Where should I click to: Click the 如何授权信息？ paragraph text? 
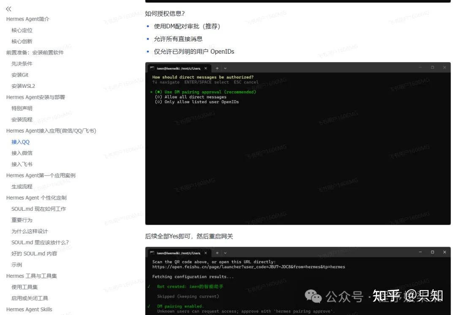165,14
